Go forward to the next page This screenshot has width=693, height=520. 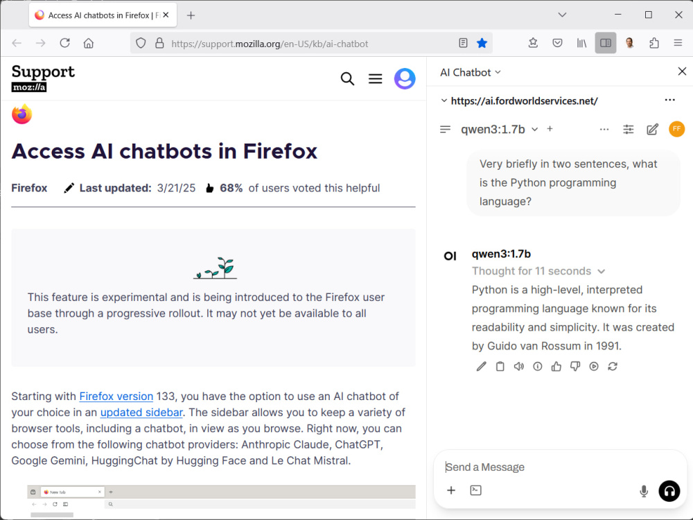click(41, 43)
